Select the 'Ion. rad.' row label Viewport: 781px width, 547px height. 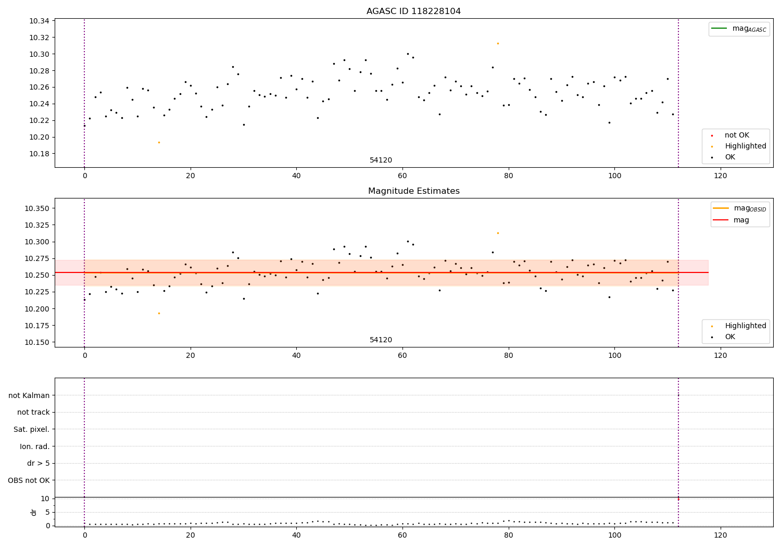pos(35,446)
